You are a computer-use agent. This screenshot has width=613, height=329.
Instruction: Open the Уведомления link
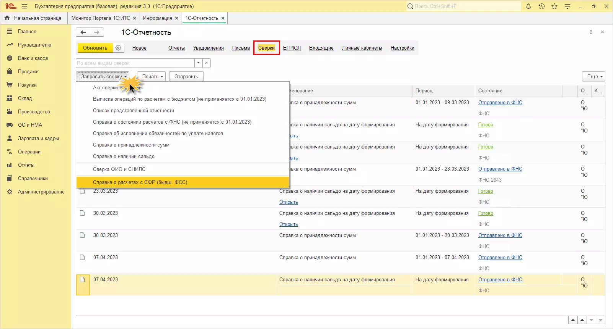click(208, 48)
